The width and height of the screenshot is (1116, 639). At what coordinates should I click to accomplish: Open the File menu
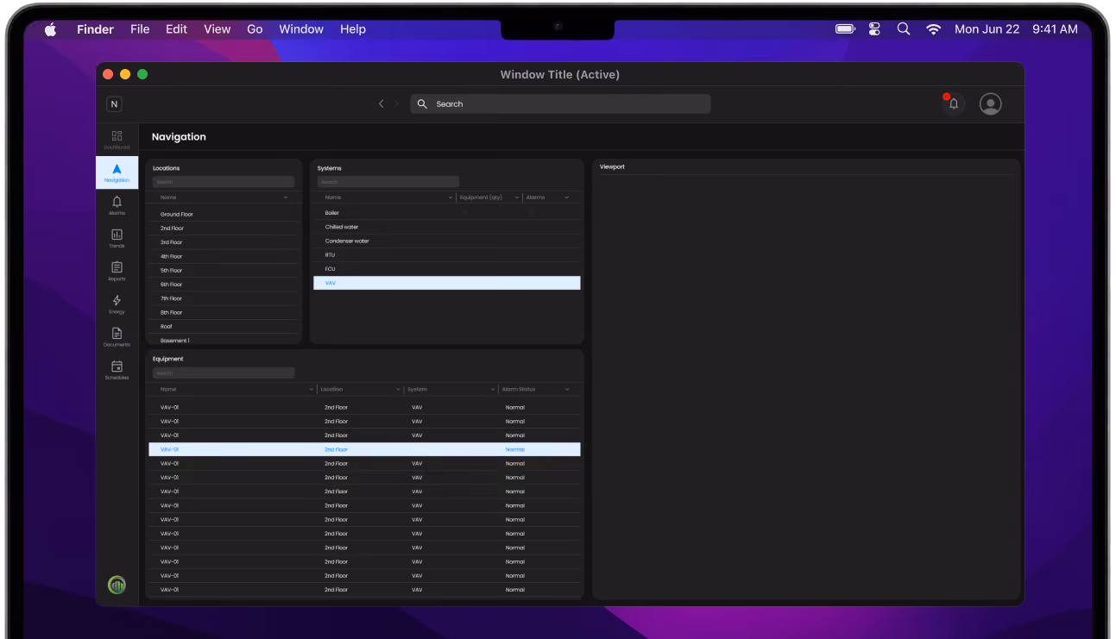(140, 28)
